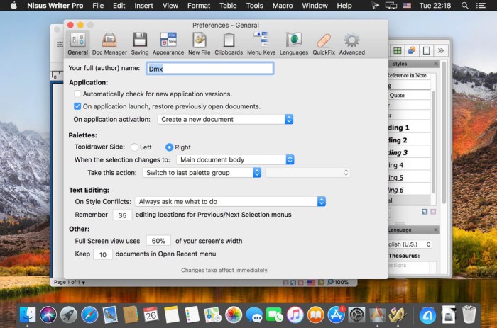
Task: Click the author name text field
Action: click(x=209, y=69)
